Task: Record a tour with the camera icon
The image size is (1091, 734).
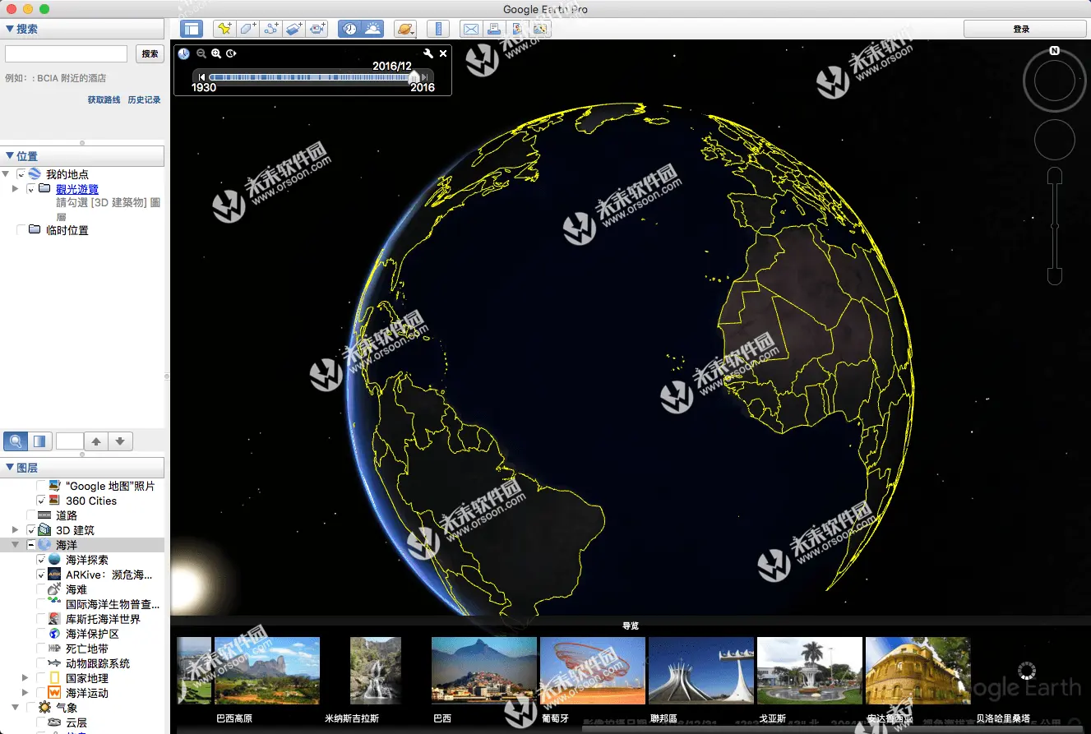Action: pyautogui.click(x=317, y=29)
